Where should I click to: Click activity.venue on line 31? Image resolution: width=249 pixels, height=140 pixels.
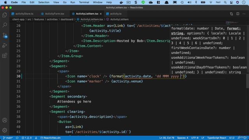[x=127, y=81]
